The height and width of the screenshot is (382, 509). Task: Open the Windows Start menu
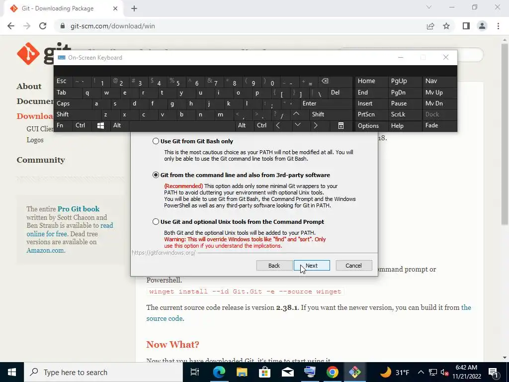12,372
